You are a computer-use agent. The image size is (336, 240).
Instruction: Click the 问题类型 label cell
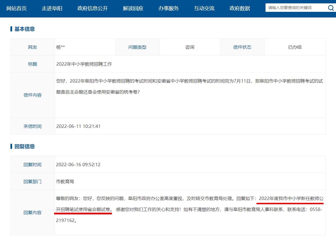[x=137, y=47]
